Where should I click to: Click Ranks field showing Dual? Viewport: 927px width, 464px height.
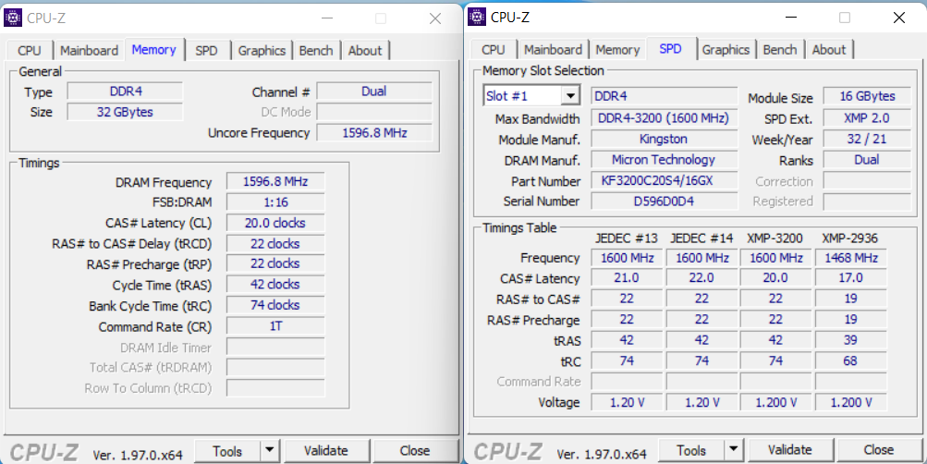point(867,160)
